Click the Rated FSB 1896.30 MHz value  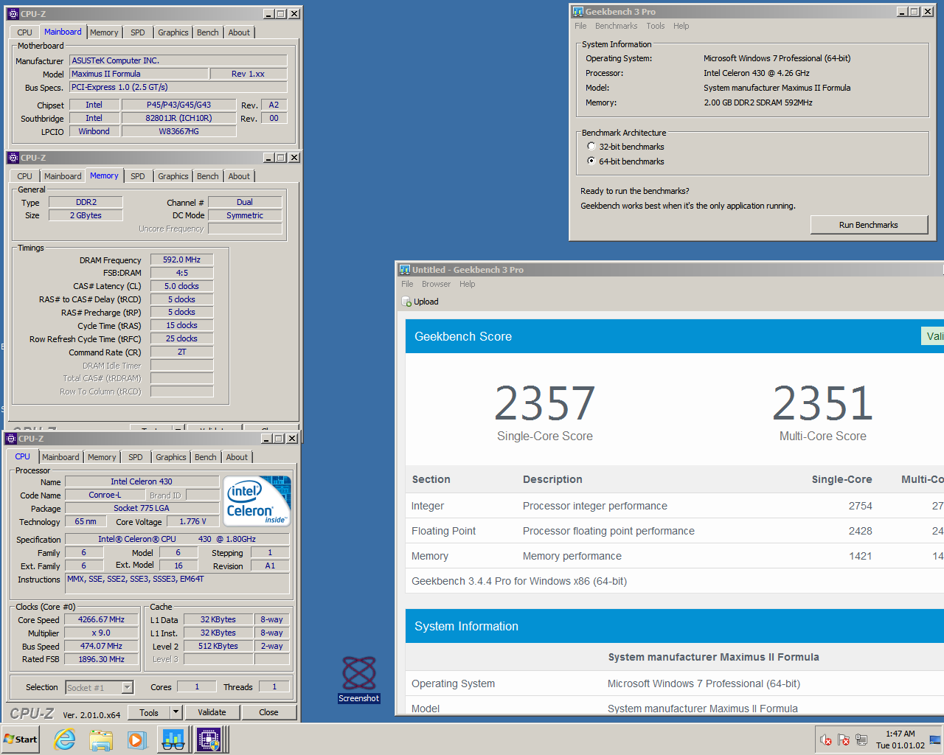point(101,659)
